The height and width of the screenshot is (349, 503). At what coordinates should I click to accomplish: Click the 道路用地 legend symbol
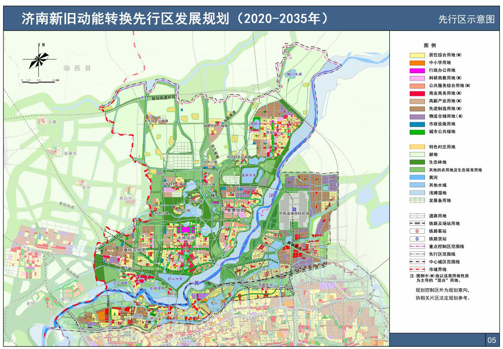(x=417, y=215)
